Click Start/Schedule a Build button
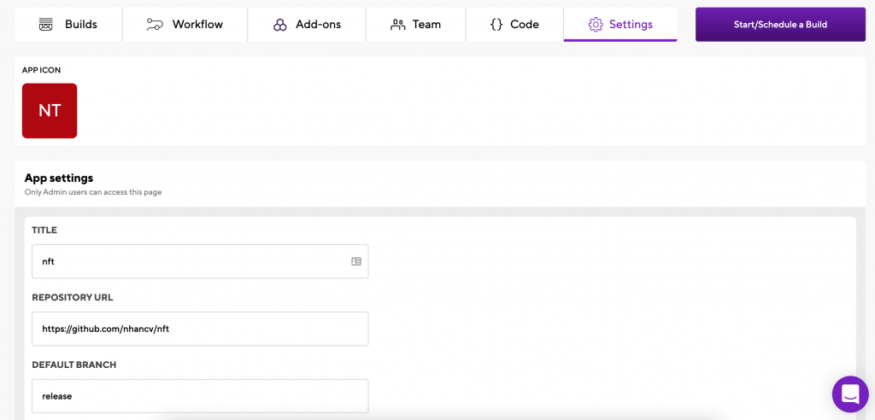 coord(780,25)
